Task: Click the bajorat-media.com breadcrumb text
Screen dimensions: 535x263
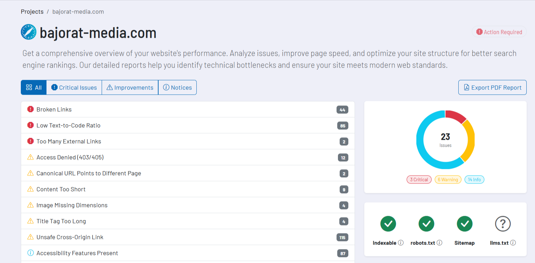Action: [78, 12]
